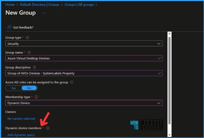Click the vertical scrollbar thumb
Viewport: 204px width, 138px height.
point(169,80)
